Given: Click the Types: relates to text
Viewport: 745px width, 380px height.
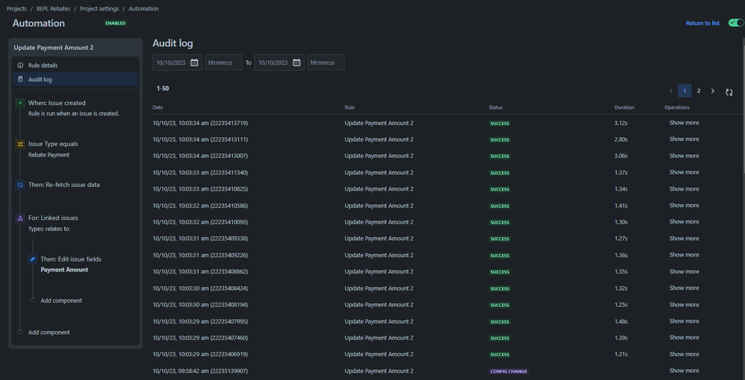Looking at the screenshot, I should click(49, 229).
